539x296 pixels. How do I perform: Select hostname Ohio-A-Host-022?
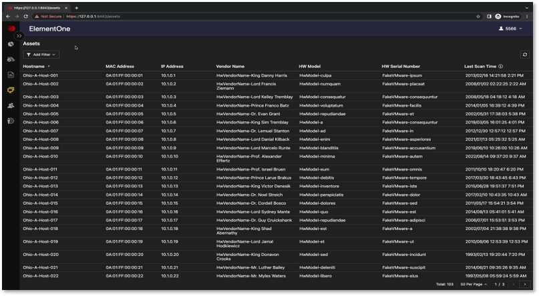click(x=41, y=276)
